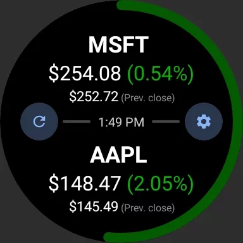Image resolution: width=243 pixels, height=243 pixels.
Task: Tap MSFT previous close $252.72
Action: 94,97
